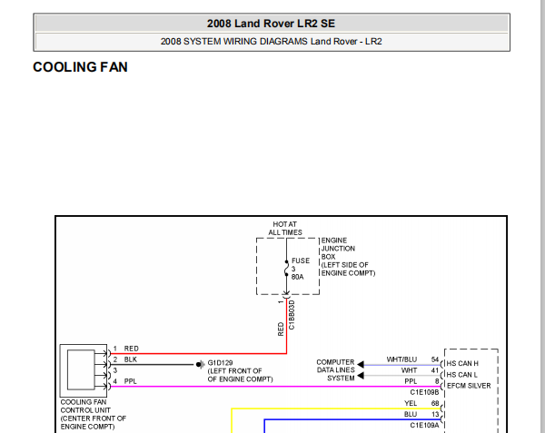This screenshot has height=433, width=545.
Task: Click the 'WHT' wire label at pin 41
Action: tap(409, 370)
